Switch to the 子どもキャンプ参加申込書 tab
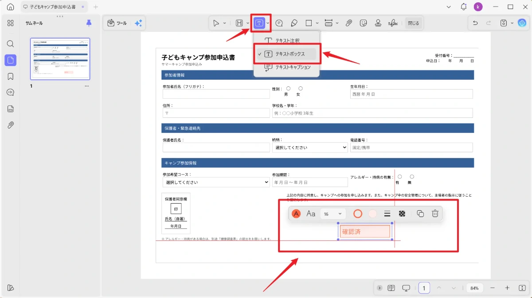532x298 pixels. [x=54, y=7]
